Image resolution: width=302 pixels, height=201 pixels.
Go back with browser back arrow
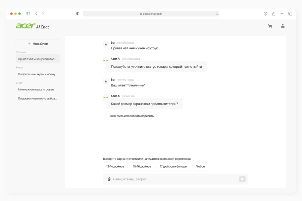click(x=36, y=14)
